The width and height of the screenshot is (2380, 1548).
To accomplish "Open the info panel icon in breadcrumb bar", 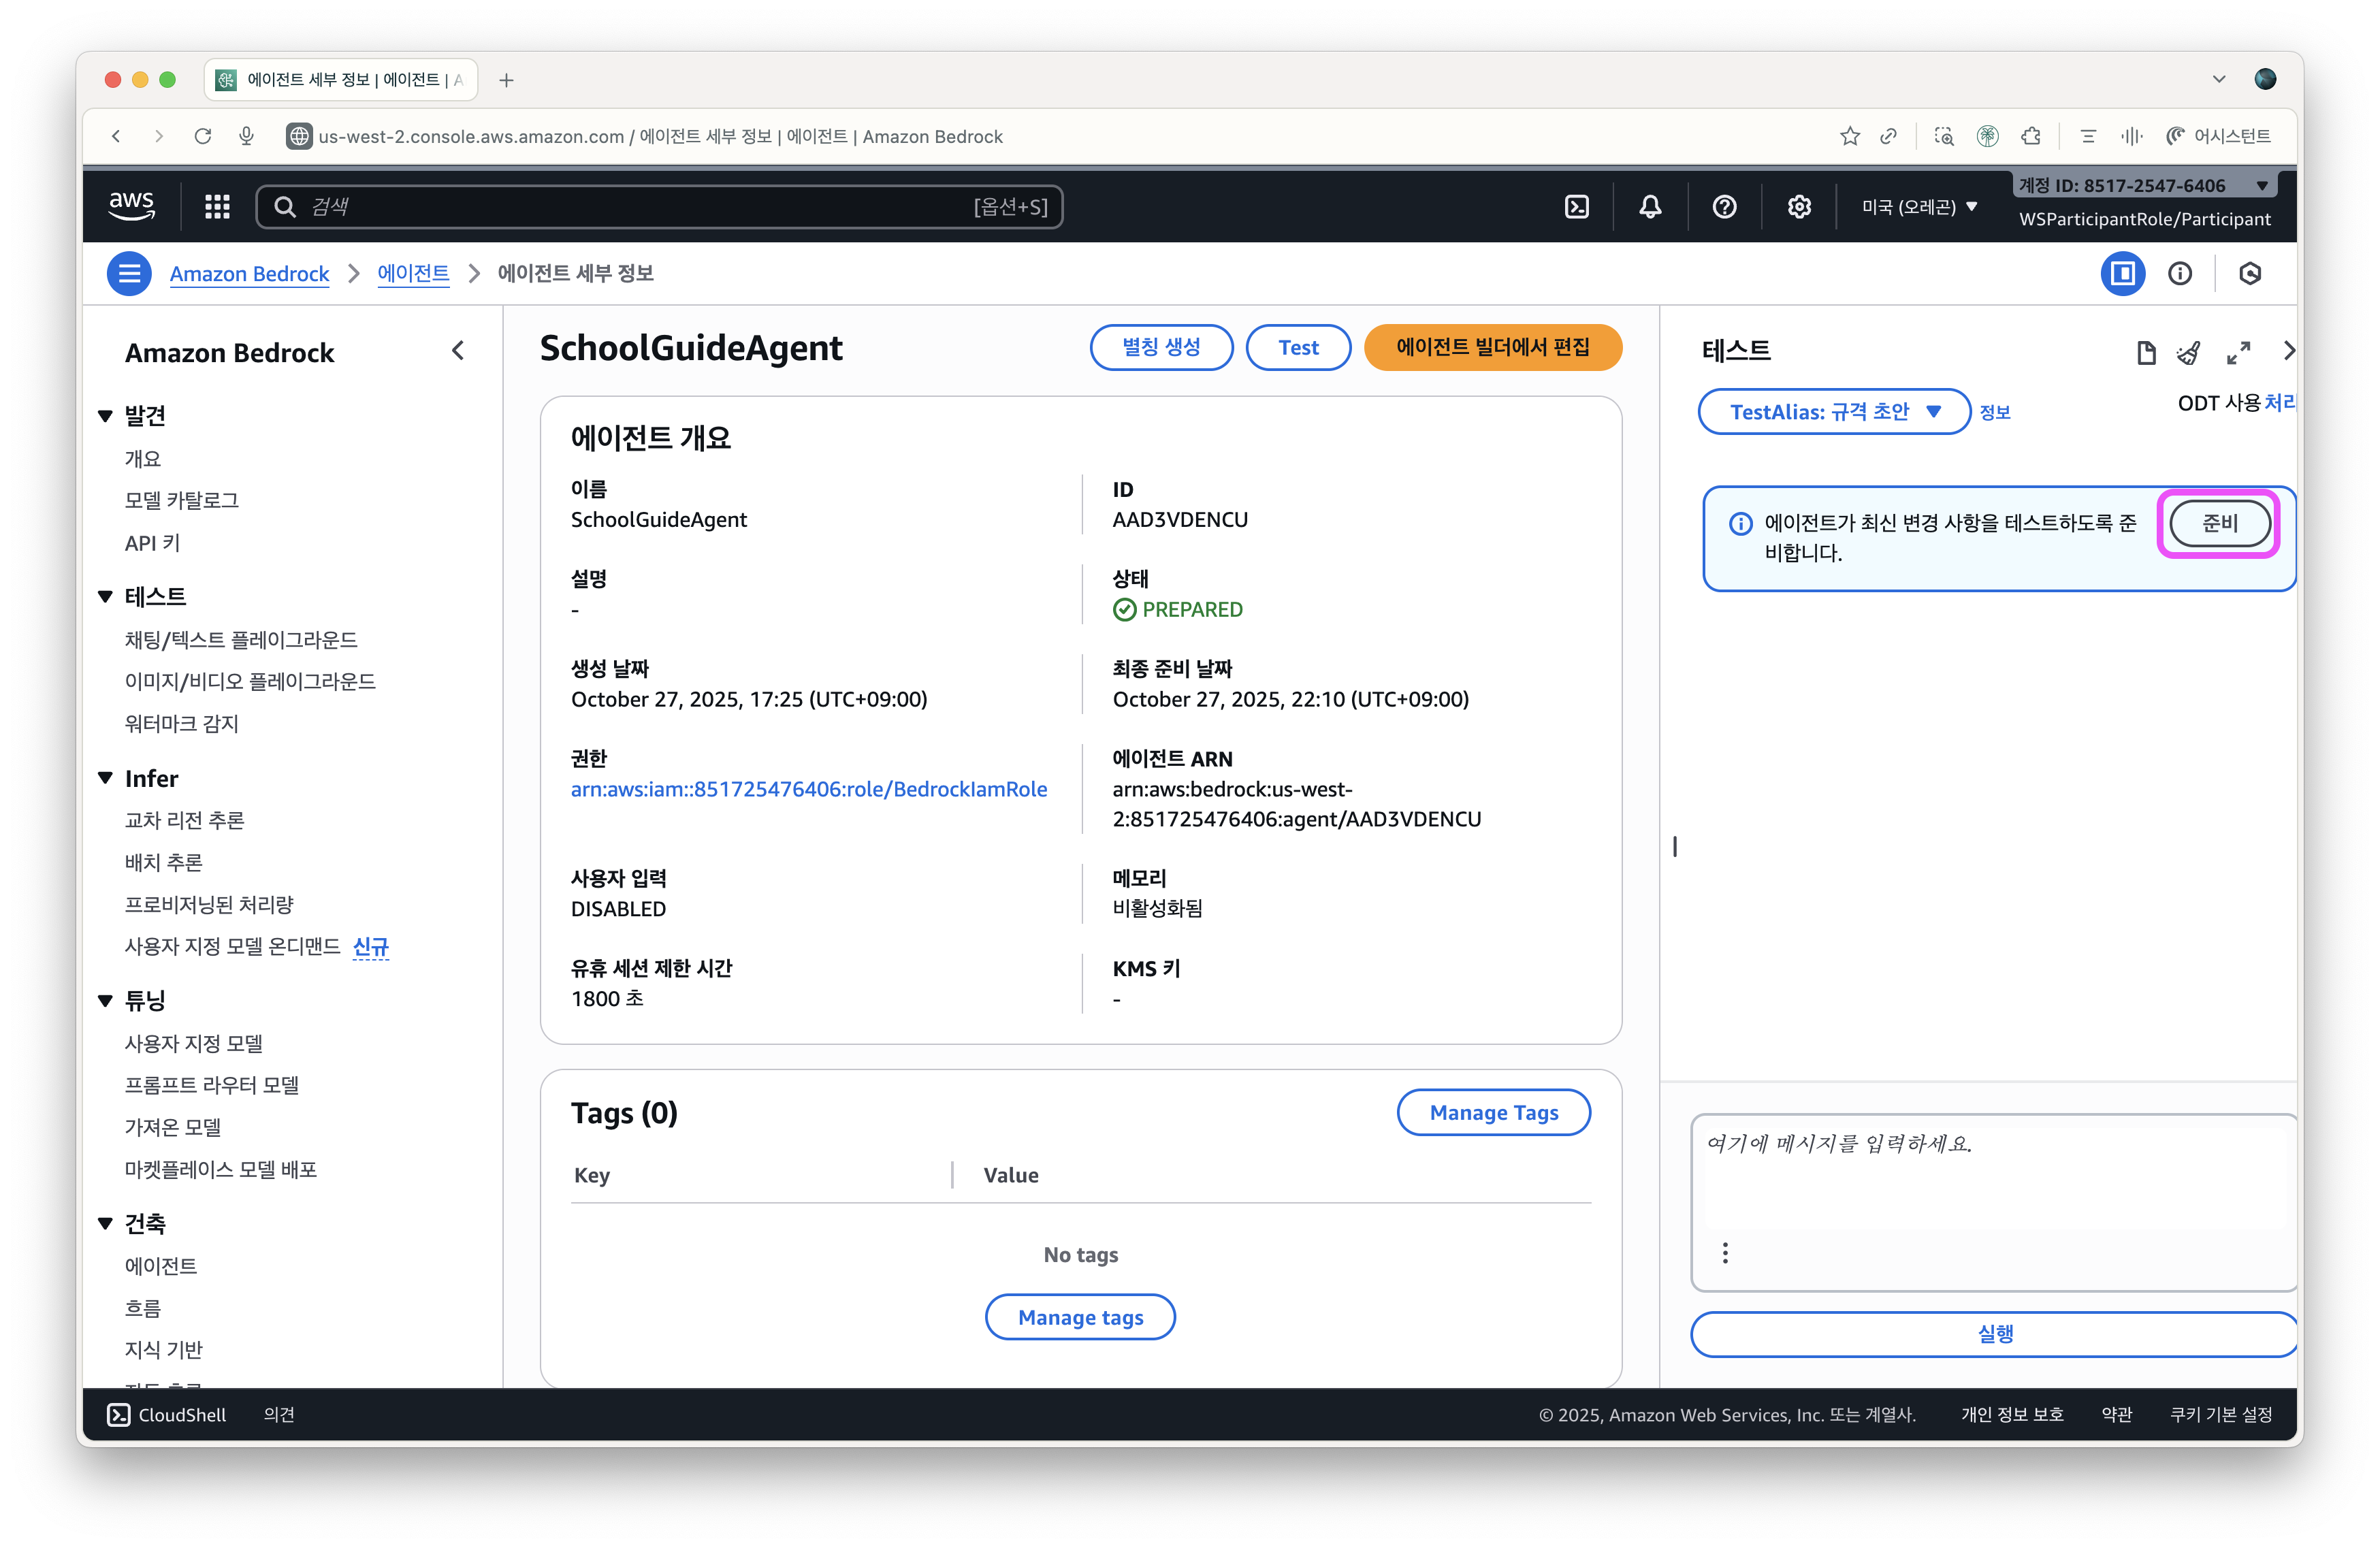I will click(2180, 273).
